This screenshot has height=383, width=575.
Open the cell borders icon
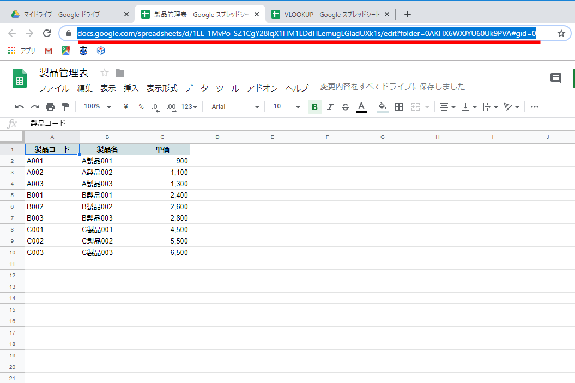[x=399, y=107]
